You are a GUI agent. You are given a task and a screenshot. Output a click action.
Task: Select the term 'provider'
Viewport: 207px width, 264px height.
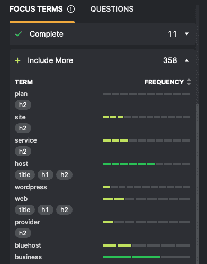(28, 222)
